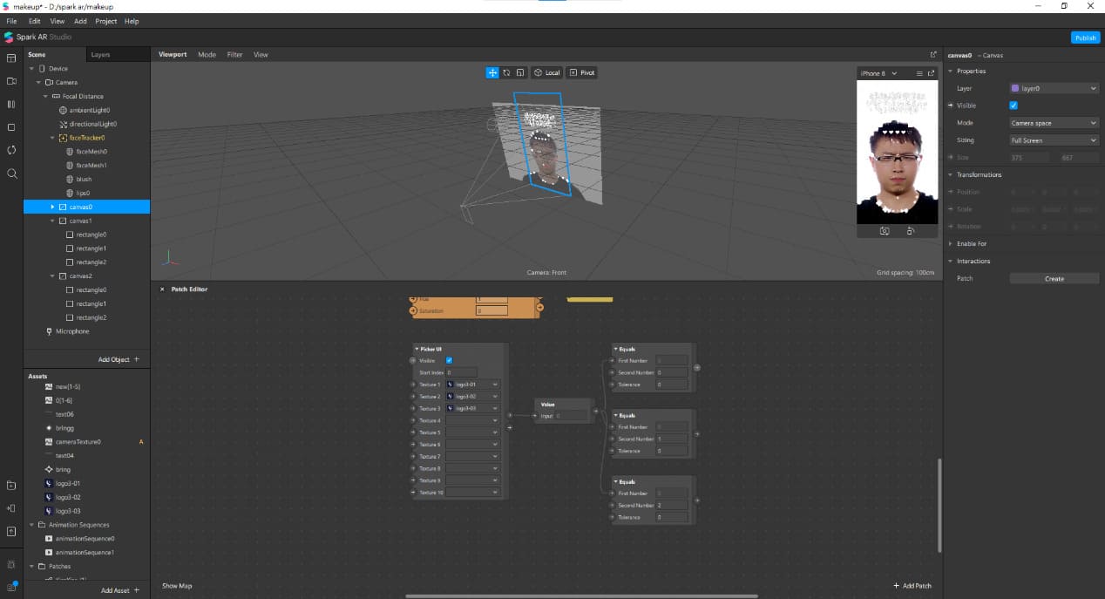This screenshot has height=599, width=1105.
Task: Collapse the Device tree node
Action: [31, 69]
